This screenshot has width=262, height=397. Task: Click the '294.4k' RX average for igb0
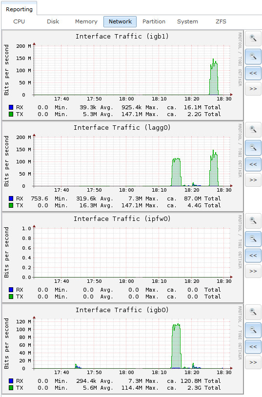pyautogui.click(x=86, y=381)
